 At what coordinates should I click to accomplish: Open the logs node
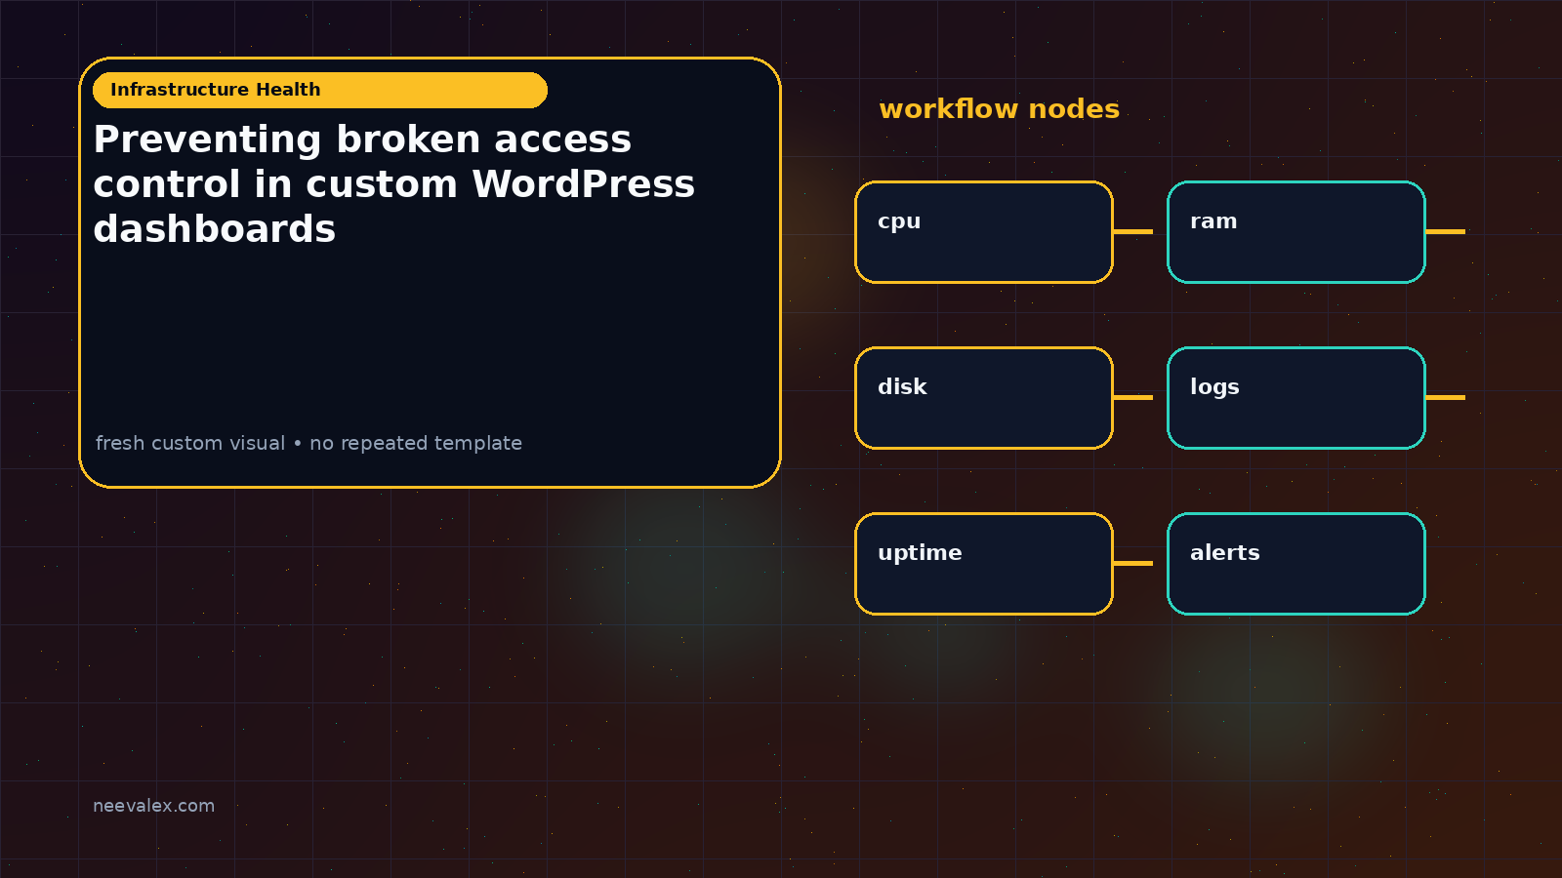click(x=1296, y=398)
